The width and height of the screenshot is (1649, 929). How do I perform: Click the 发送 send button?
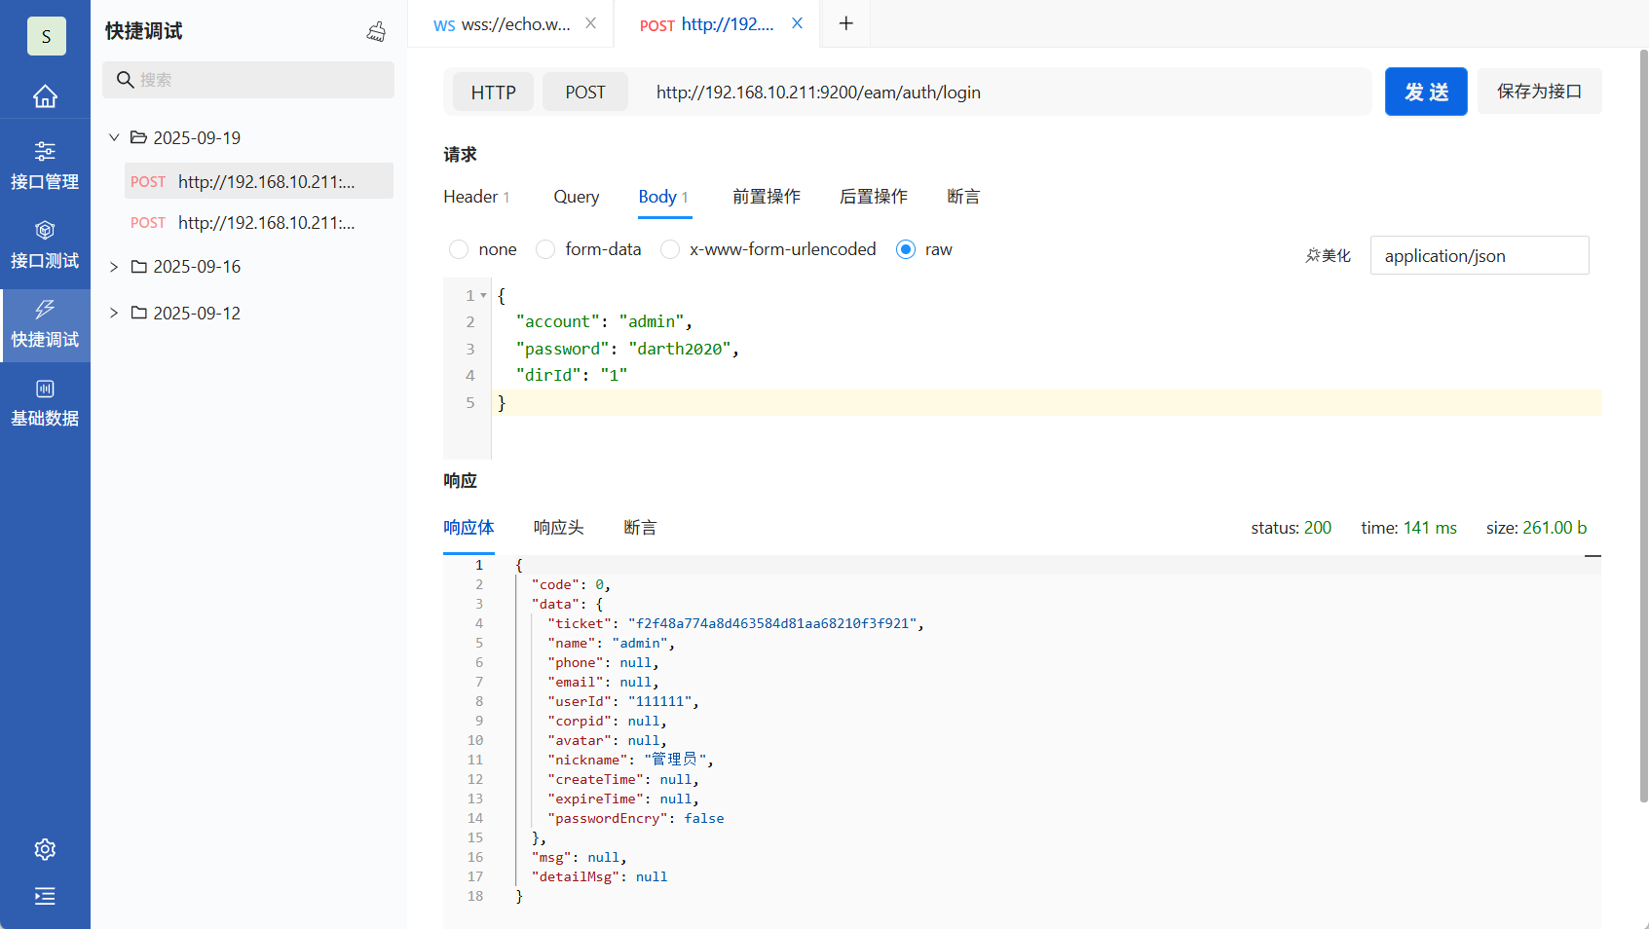click(1425, 93)
